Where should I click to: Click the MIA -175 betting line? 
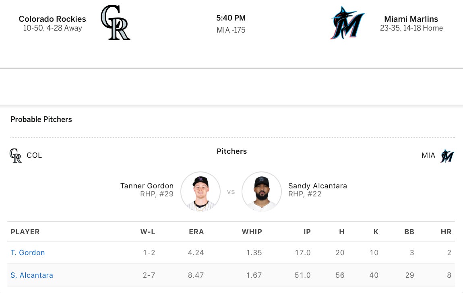point(231,30)
